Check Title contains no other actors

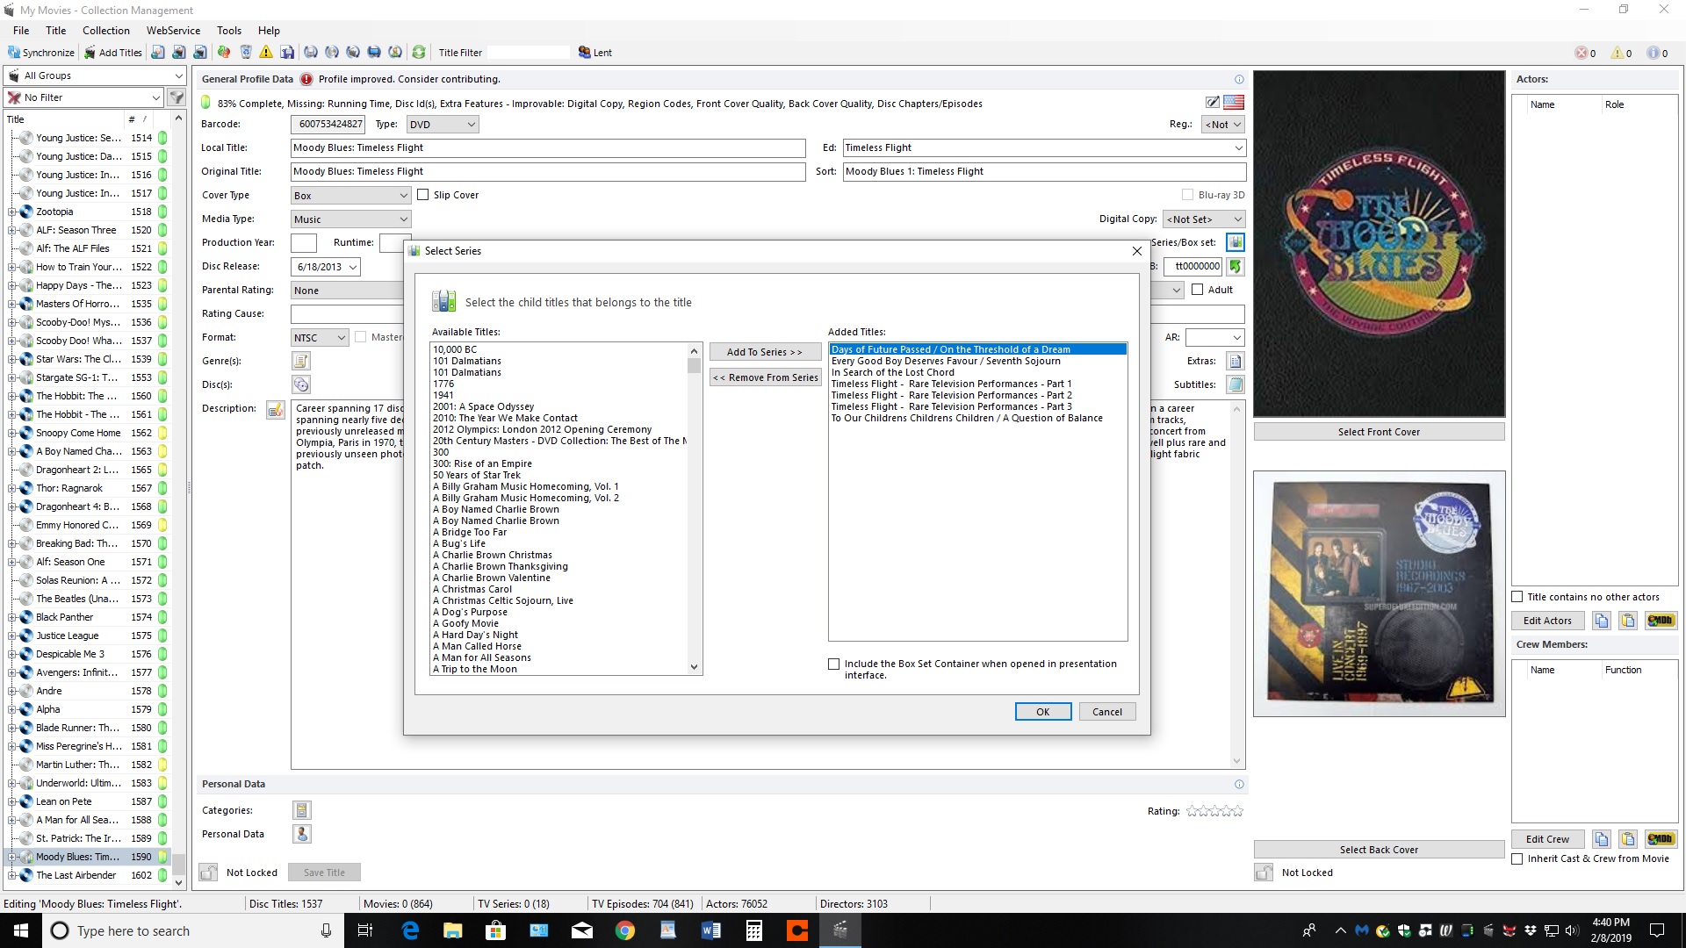[1517, 597]
